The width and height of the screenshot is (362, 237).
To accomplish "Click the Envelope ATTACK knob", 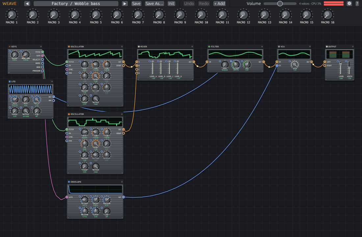I will (x=85, y=199).
